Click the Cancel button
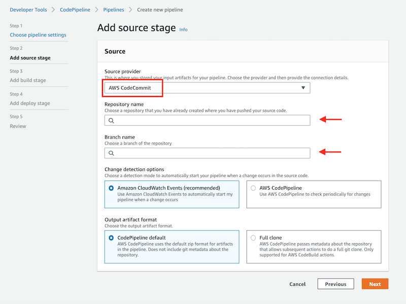This screenshot has width=406, height=304. pos(297,284)
